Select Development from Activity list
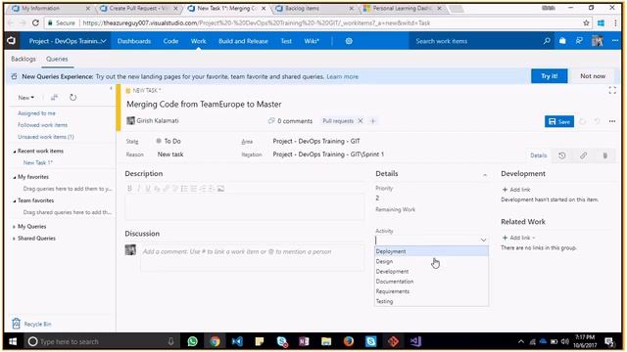627x352 pixels. pyautogui.click(x=431, y=272)
